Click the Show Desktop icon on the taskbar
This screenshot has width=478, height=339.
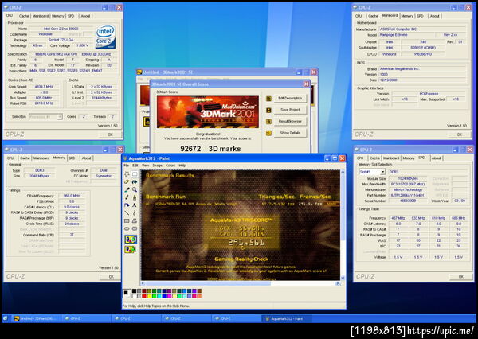pos(6,318)
